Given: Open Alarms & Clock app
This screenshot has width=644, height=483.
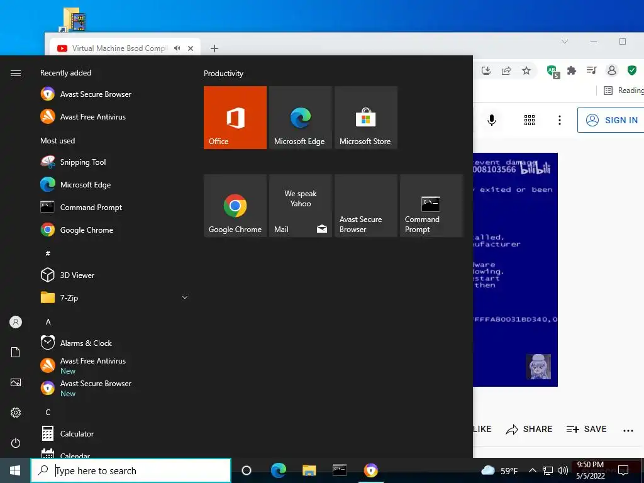Looking at the screenshot, I should tap(76, 343).
